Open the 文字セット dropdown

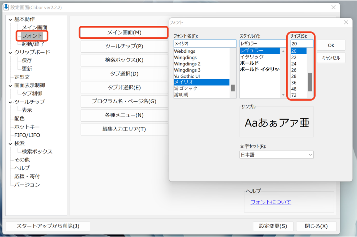(276, 155)
